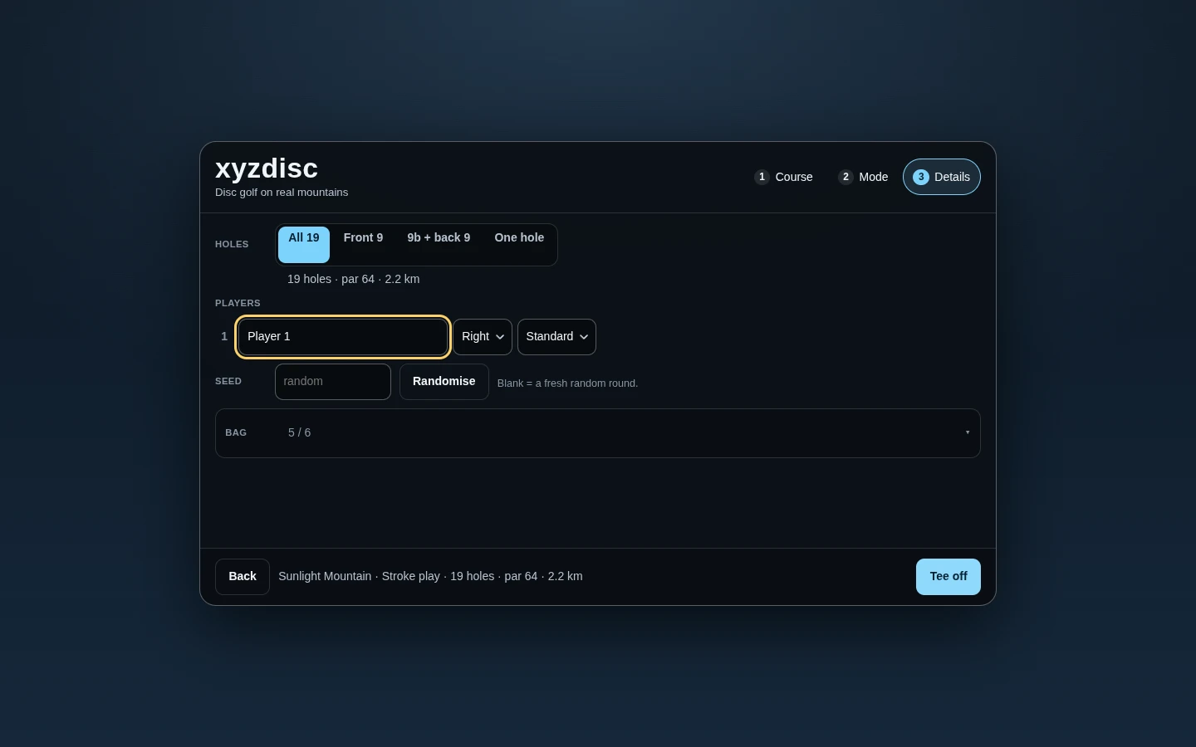Viewport: 1196px width, 747px height.
Task: Click the 'Disc golf on real mountains' subtitle
Action: tap(282, 193)
